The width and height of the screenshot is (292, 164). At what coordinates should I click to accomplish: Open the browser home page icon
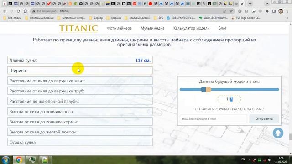(25, 11)
